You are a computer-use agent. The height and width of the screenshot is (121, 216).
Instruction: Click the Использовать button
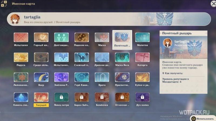coord(203,119)
